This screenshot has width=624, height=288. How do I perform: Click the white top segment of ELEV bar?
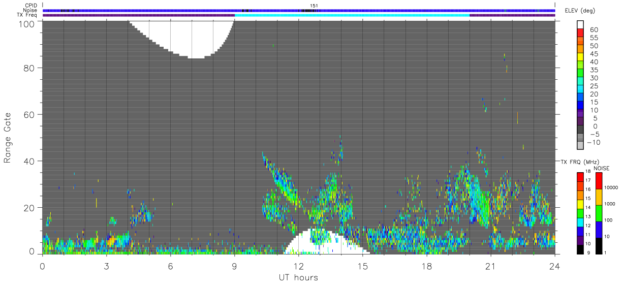point(581,25)
